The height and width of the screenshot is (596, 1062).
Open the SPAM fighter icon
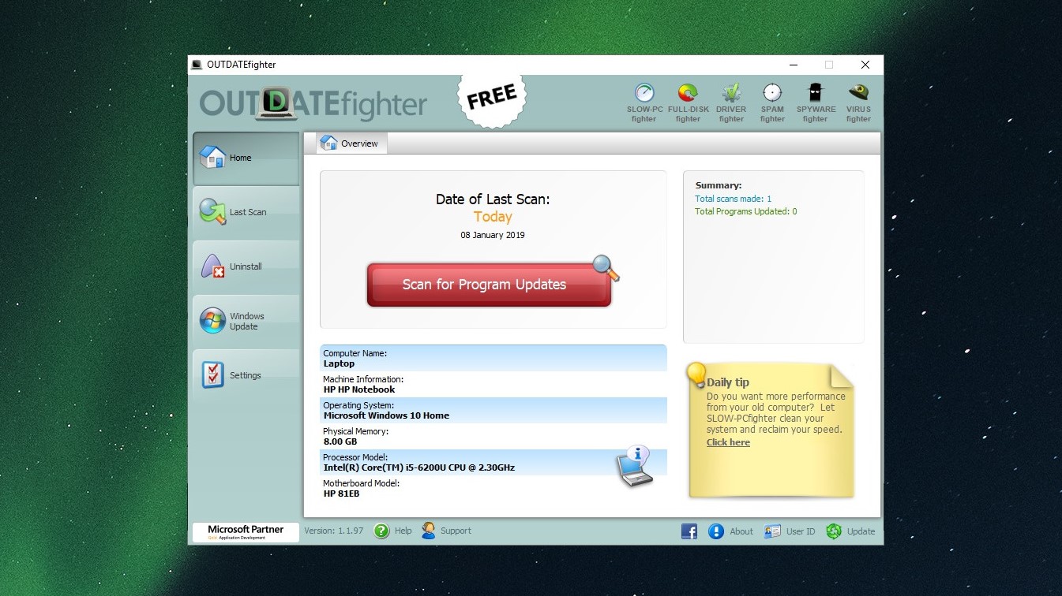tap(772, 103)
